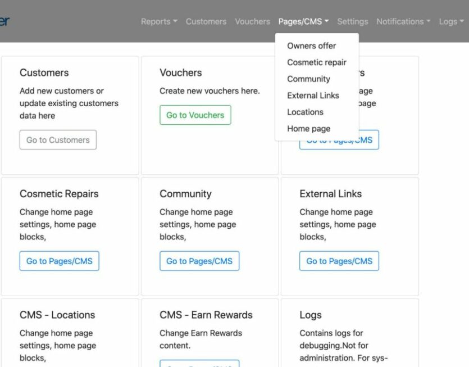
Task: Pick External Links in the dropdown menu
Action: tap(313, 96)
